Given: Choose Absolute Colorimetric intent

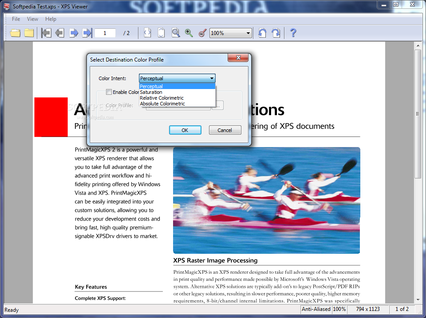Looking at the screenshot, I should [x=177, y=104].
